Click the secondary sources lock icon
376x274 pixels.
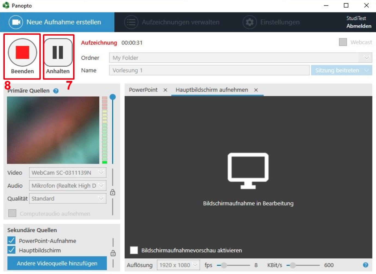tap(113, 253)
